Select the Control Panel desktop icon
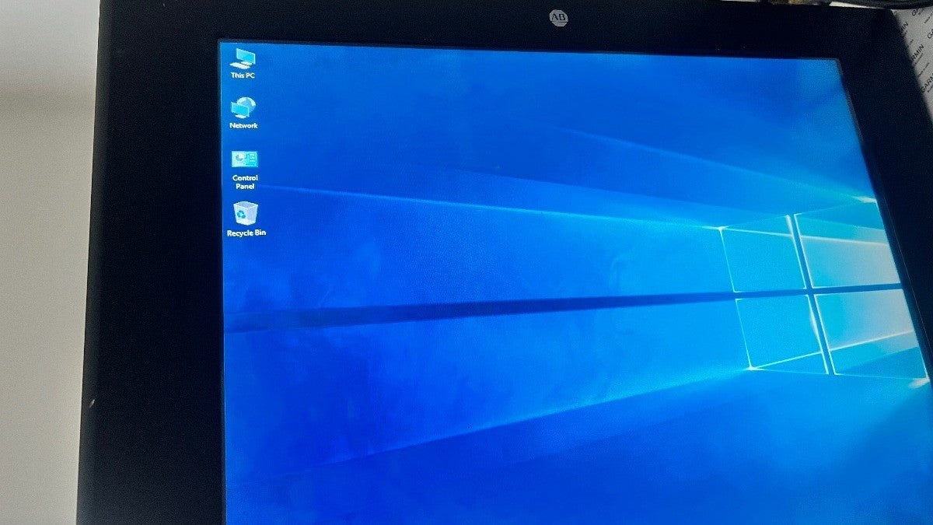This screenshot has height=525, width=933. (x=245, y=170)
